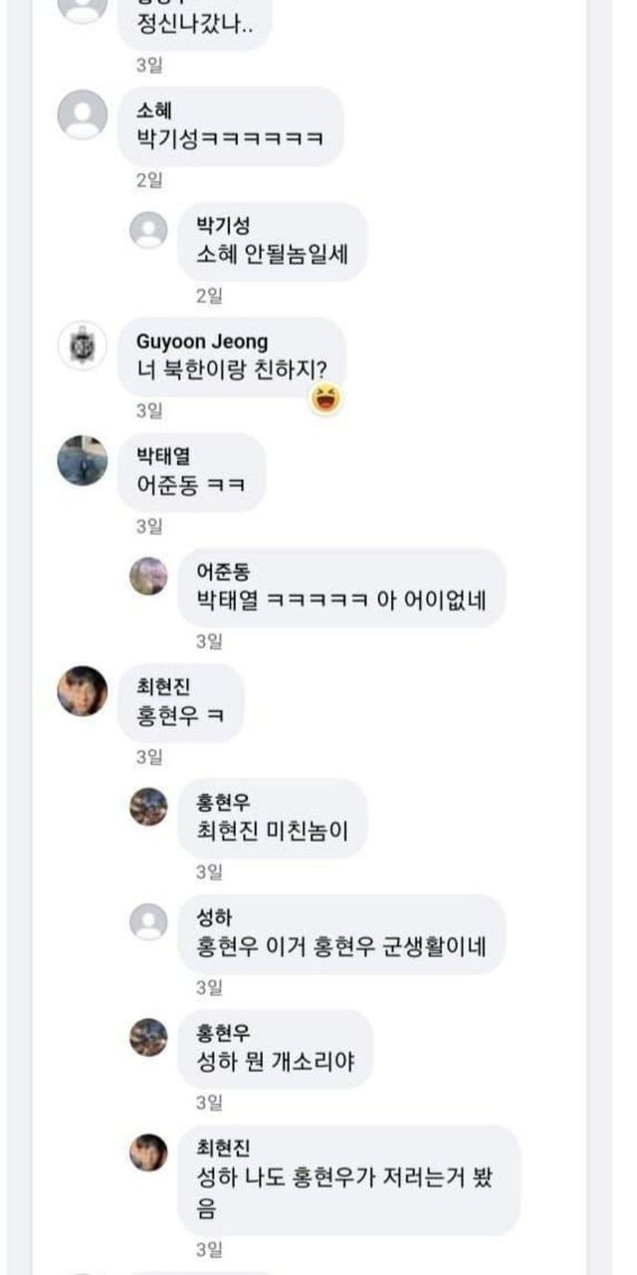Screen dimensions: 637x1275
Task: Open 박태열's profile photo
Action: [83, 461]
